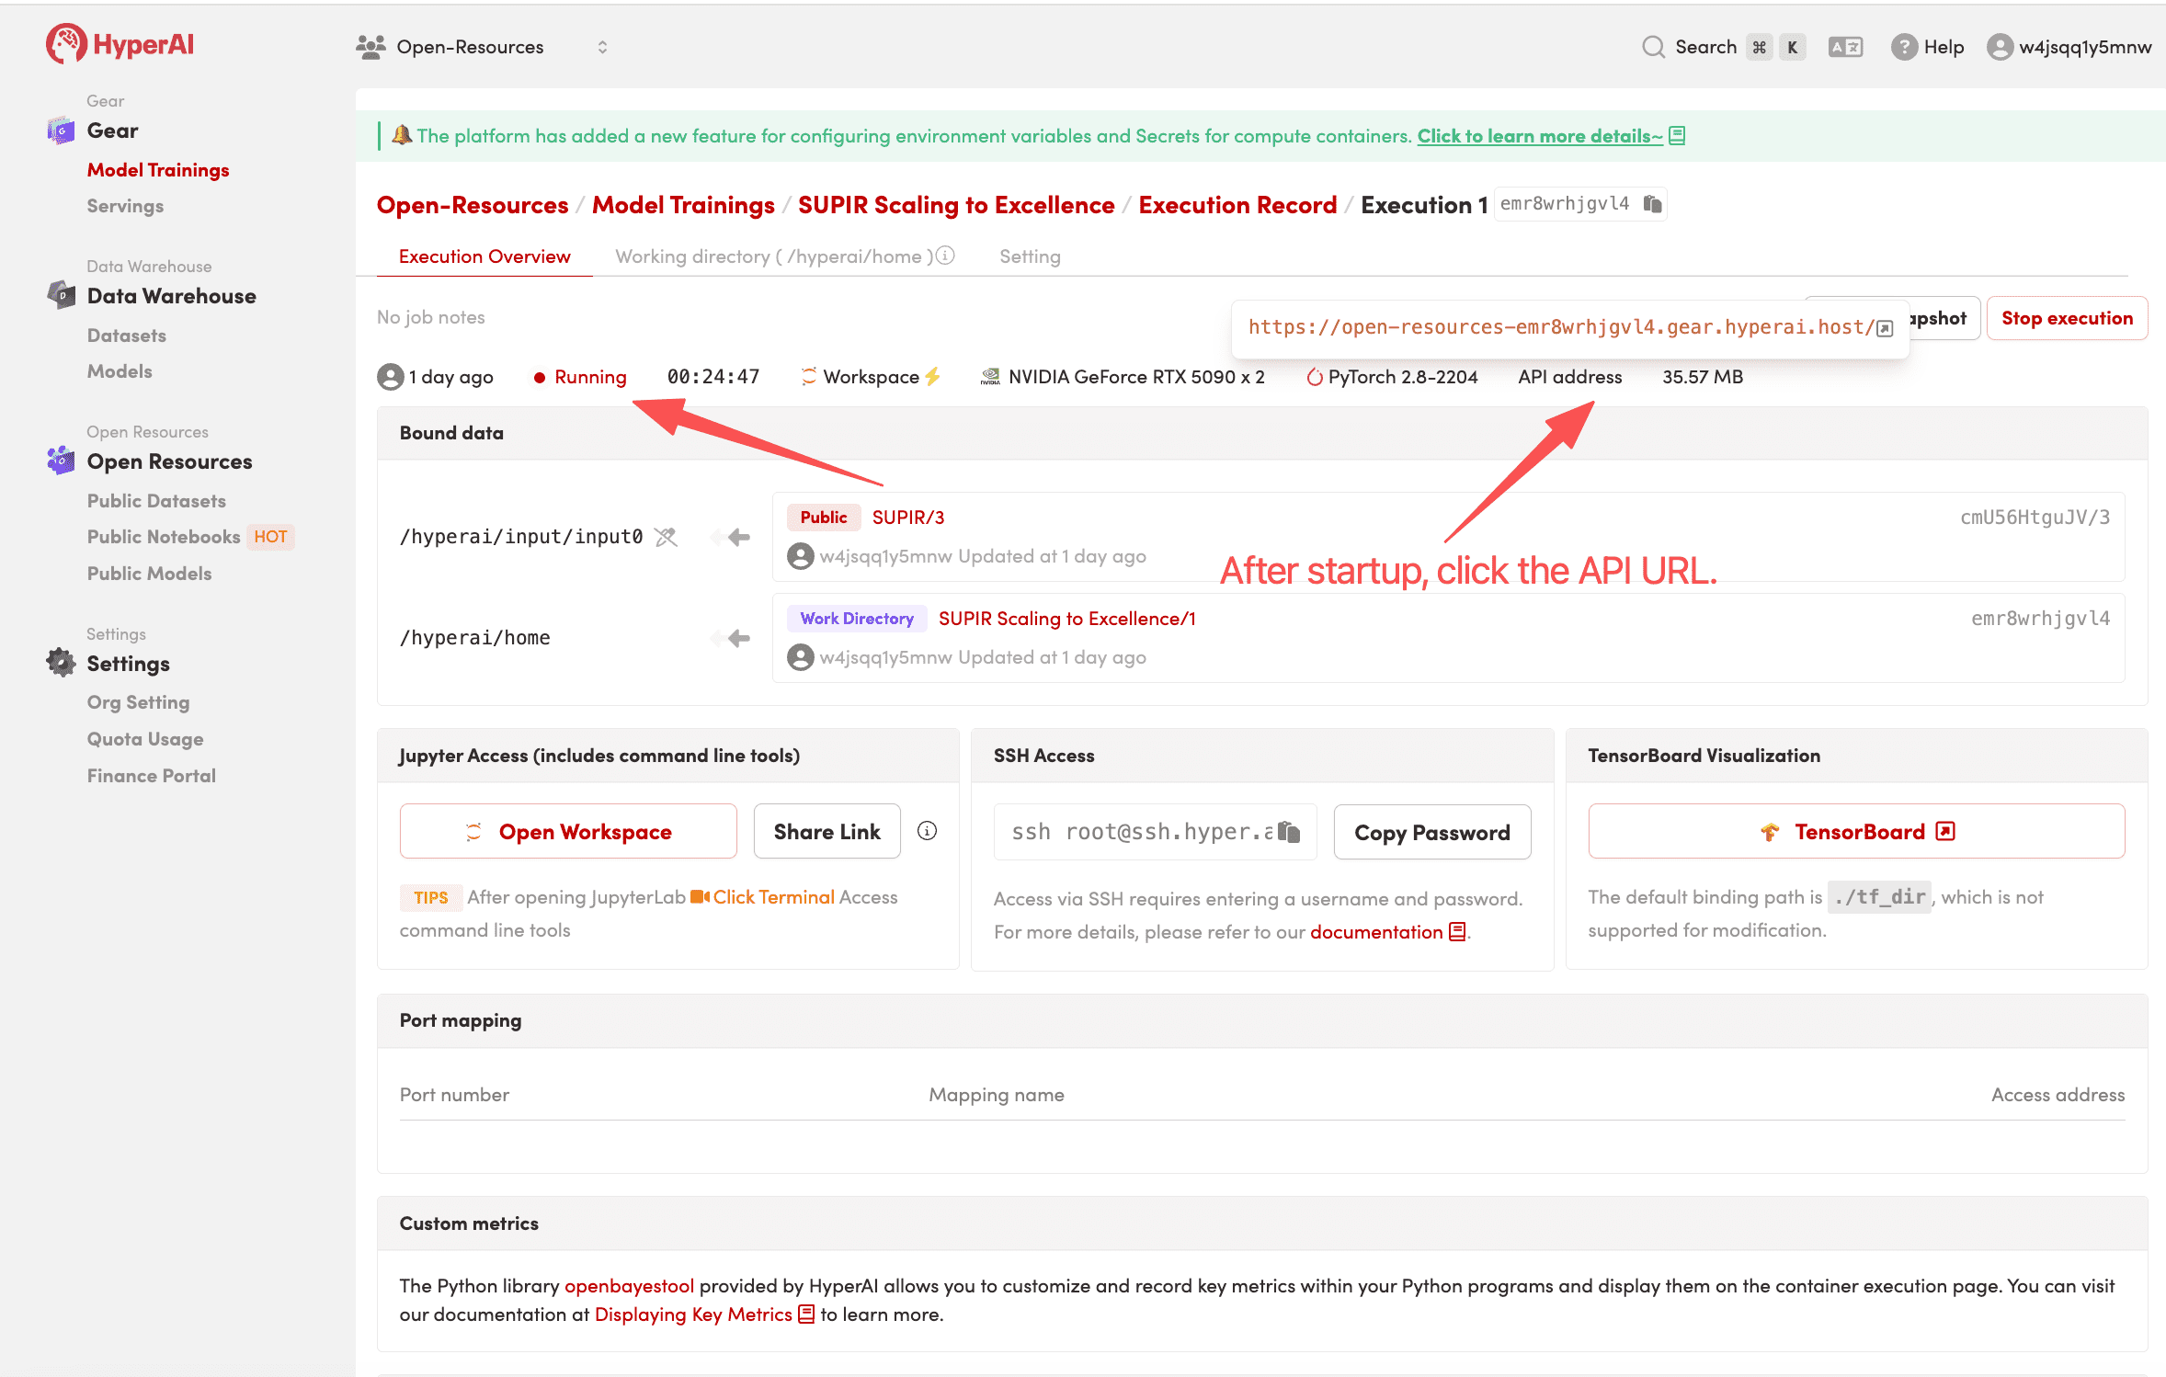Open the API URL open-resources-emr8wrhjgvl4 link
Screen dimensions: 2166x1377
tap(1560, 327)
